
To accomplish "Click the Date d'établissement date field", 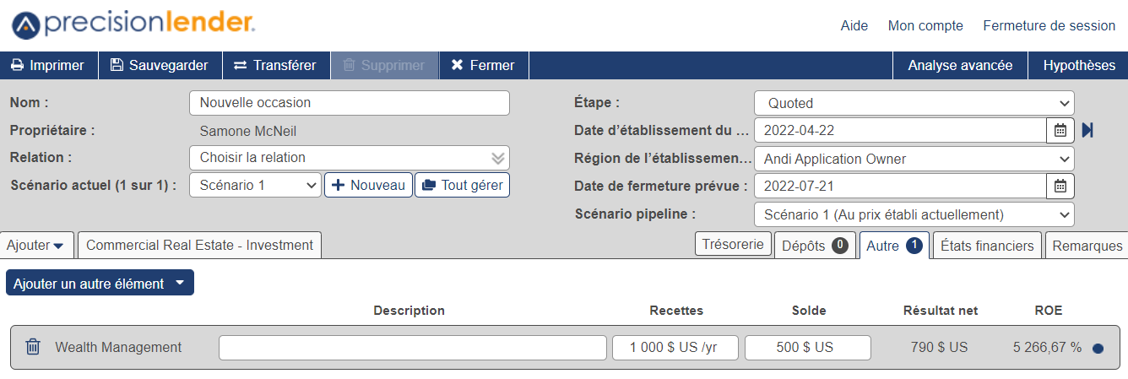I will tap(900, 130).
